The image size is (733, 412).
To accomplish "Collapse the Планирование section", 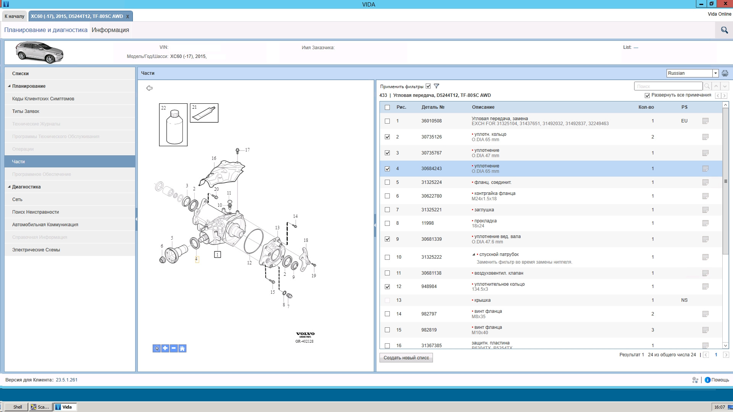I will pos(9,86).
